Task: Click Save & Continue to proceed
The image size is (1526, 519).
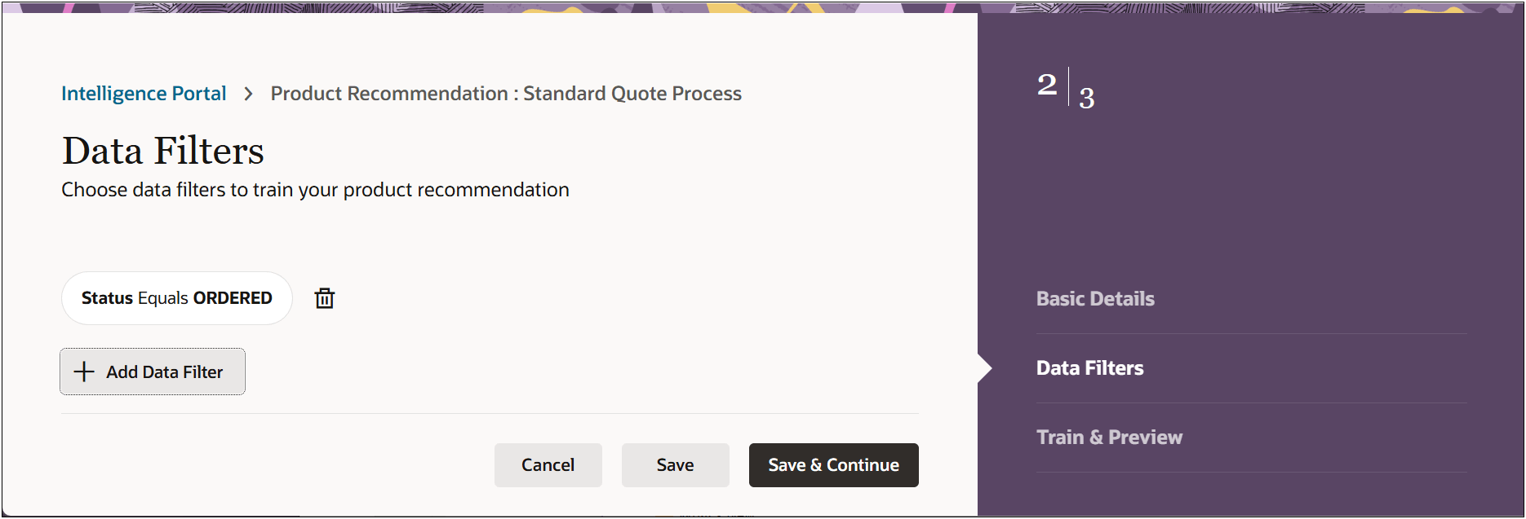Action: tap(834, 465)
